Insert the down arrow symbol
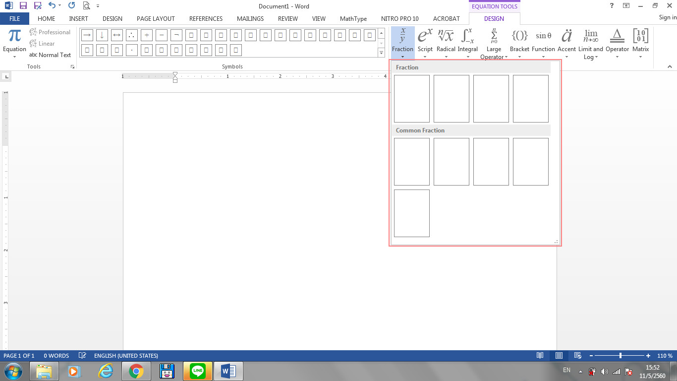677x381 pixels. 102,35
